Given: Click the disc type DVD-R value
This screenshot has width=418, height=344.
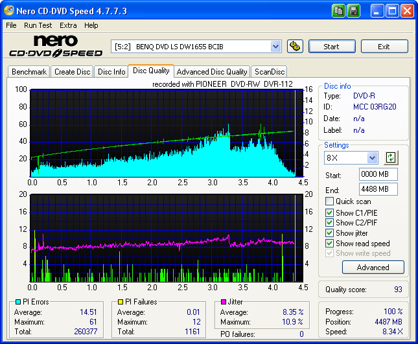Looking at the screenshot, I should (364, 96).
